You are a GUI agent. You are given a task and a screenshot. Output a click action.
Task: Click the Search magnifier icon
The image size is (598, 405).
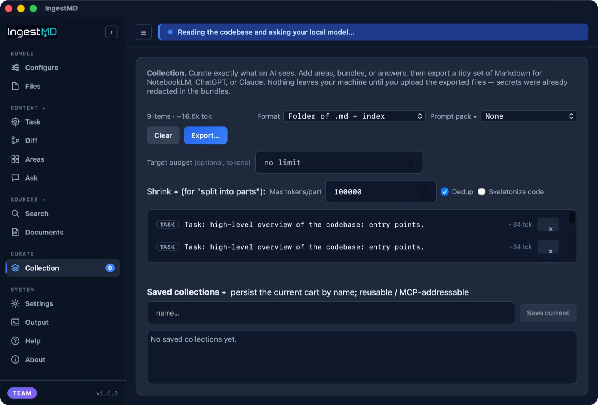(15, 214)
